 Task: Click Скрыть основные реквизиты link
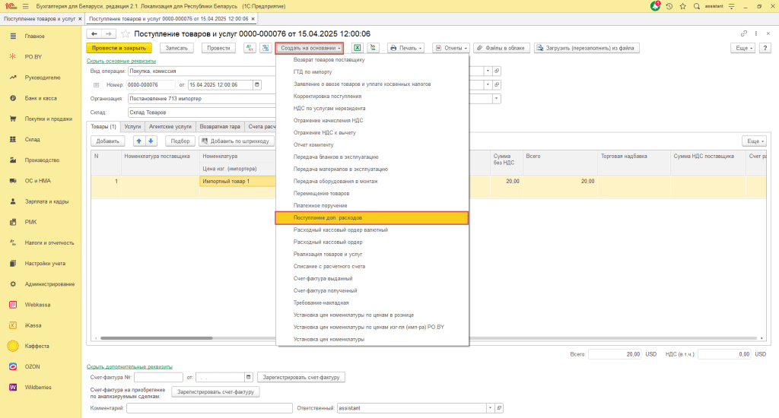pos(121,61)
